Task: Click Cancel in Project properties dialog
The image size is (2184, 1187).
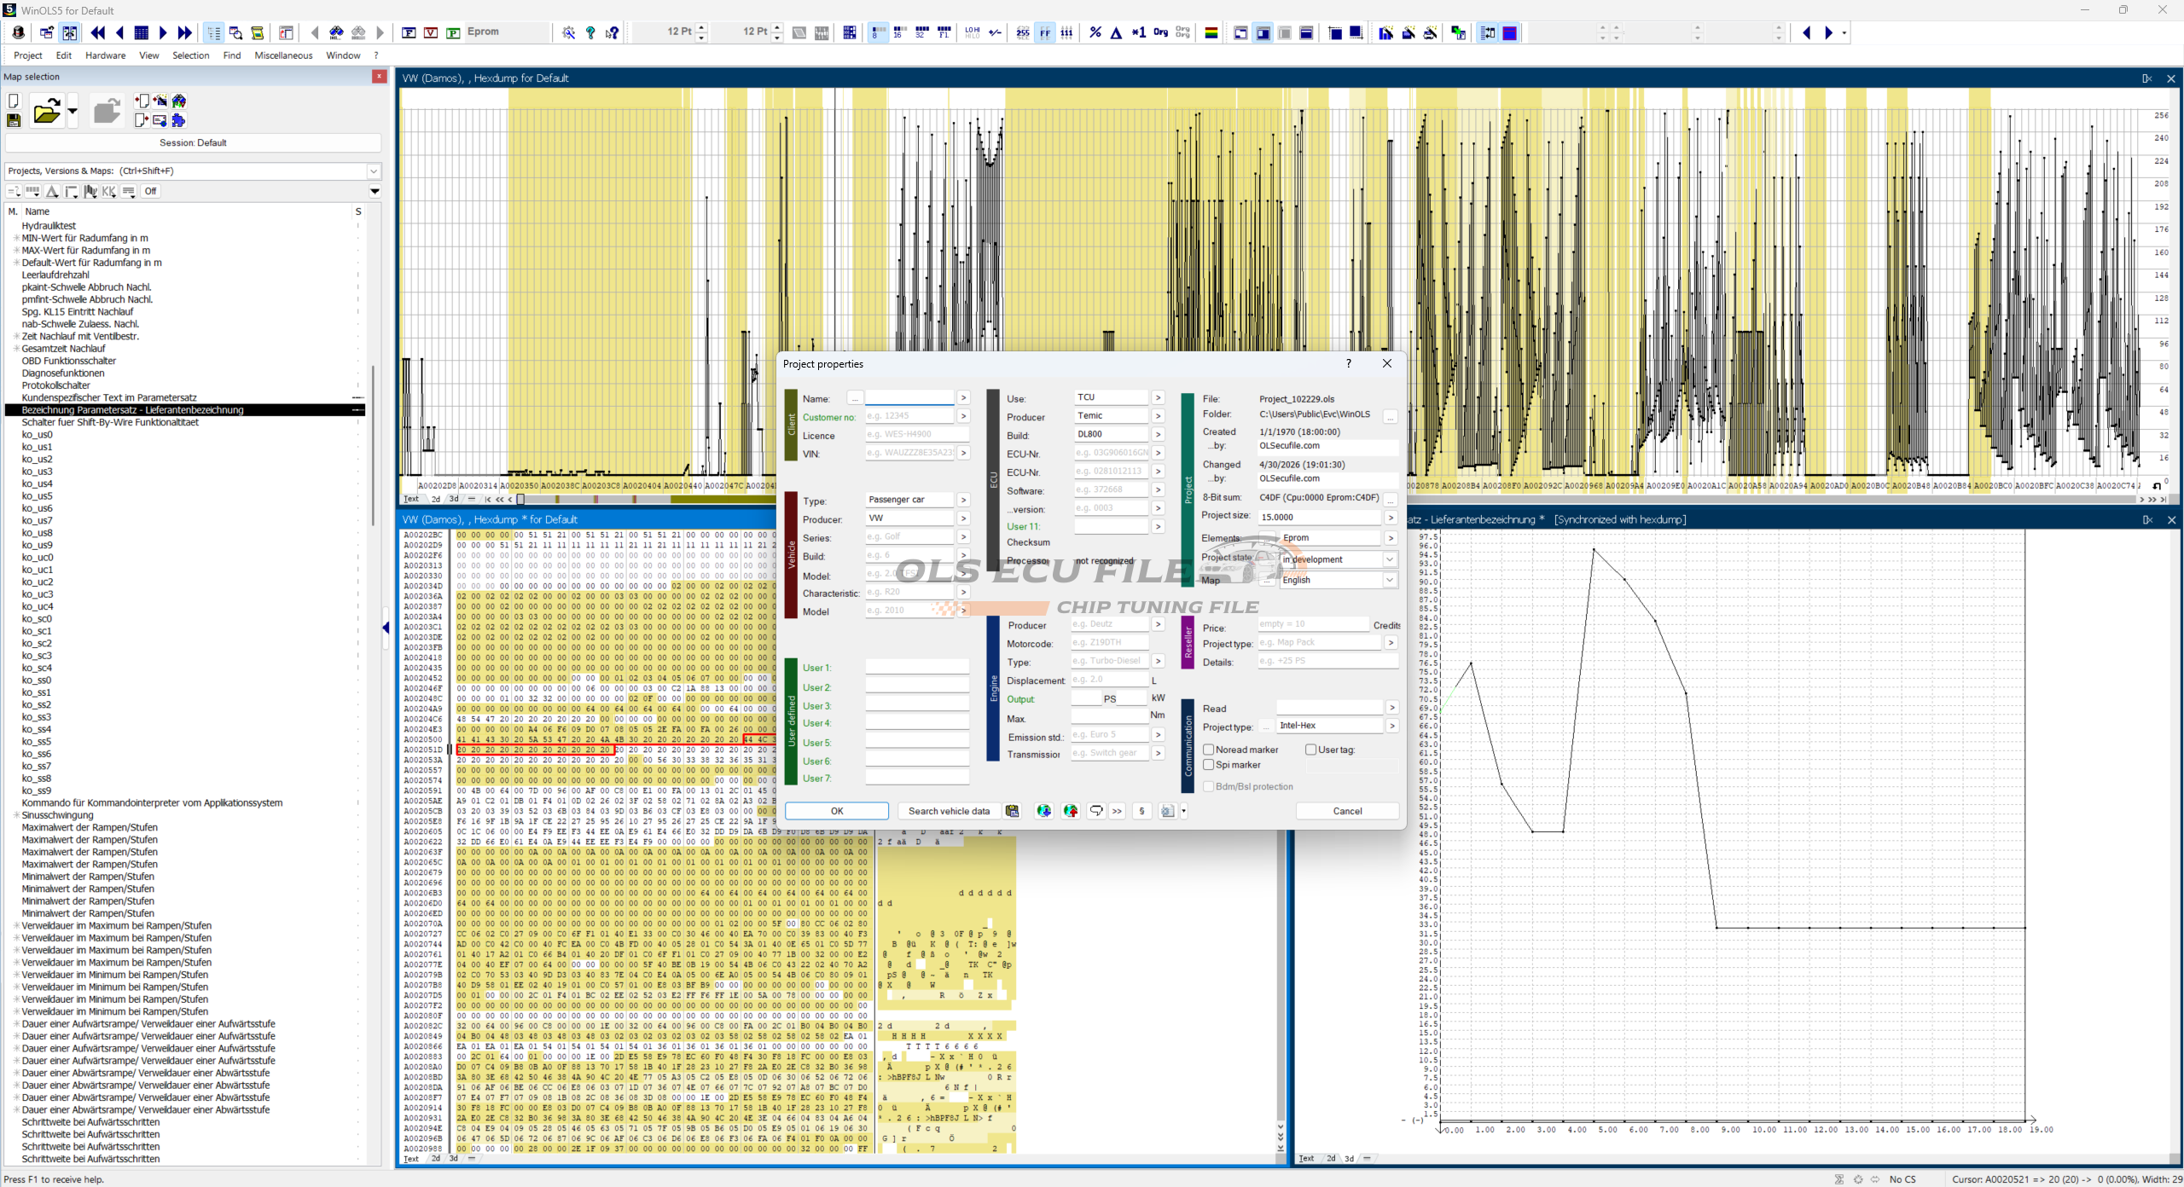Action: coord(1348,811)
